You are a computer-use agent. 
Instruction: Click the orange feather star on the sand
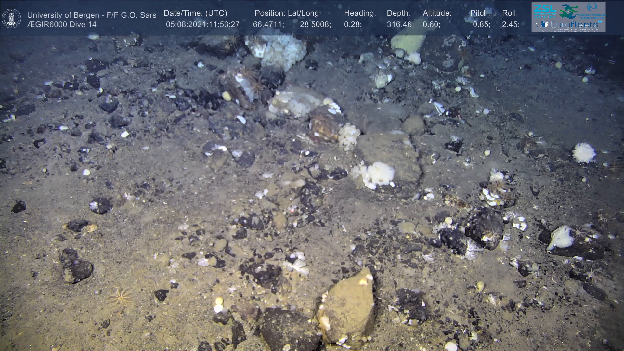(x=121, y=297)
